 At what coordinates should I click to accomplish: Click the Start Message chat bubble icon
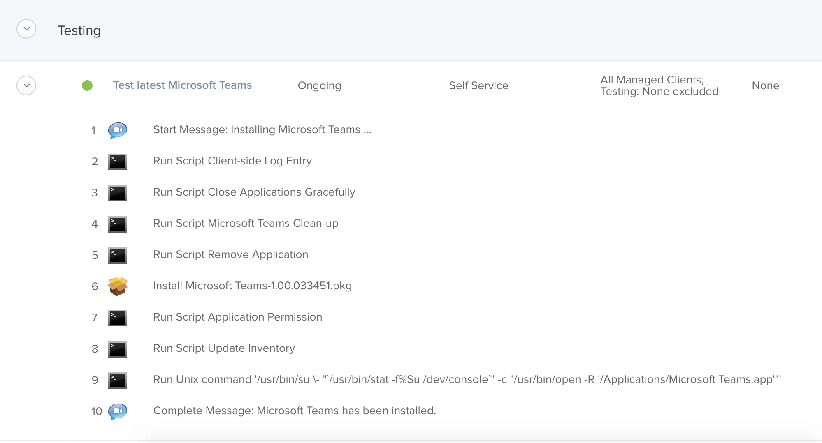point(118,130)
